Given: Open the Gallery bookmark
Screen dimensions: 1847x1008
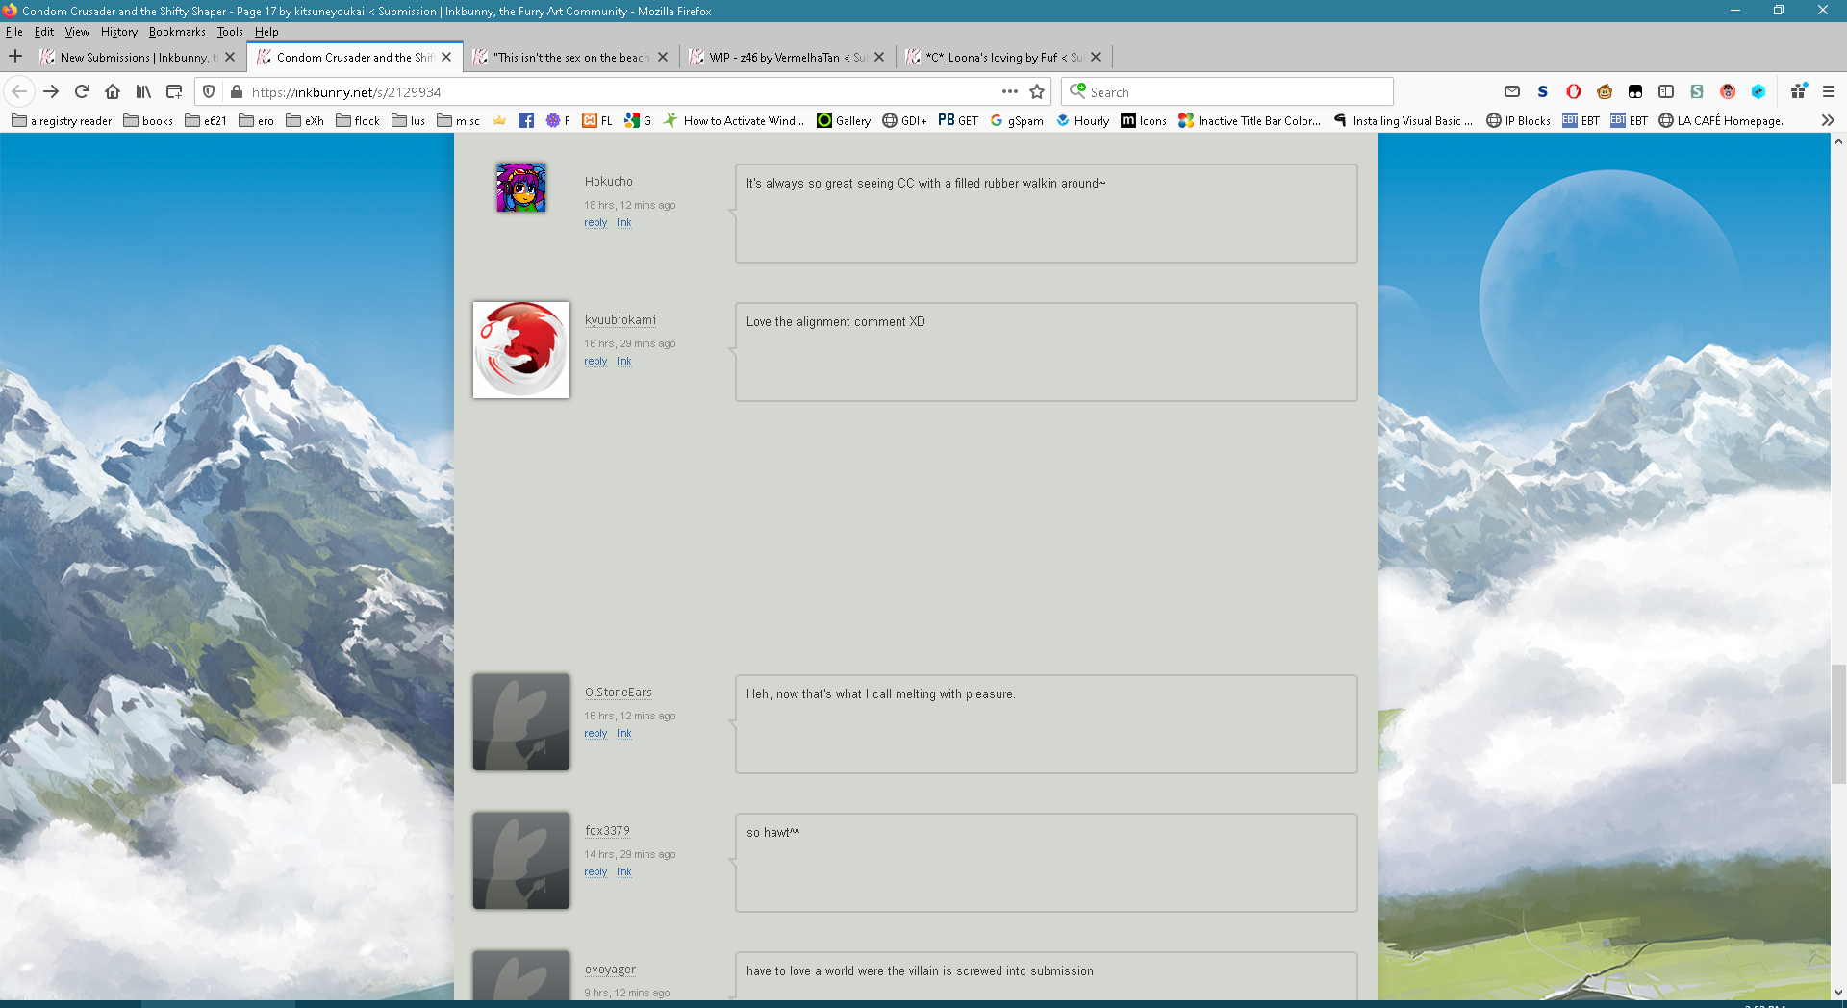Looking at the screenshot, I should click(844, 120).
